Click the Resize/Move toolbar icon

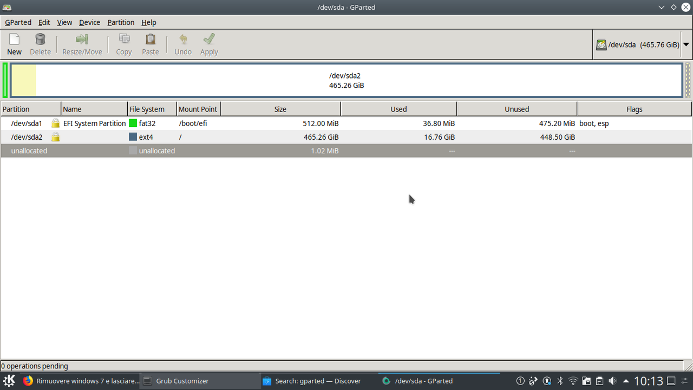pyautogui.click(x=82, y=40)
